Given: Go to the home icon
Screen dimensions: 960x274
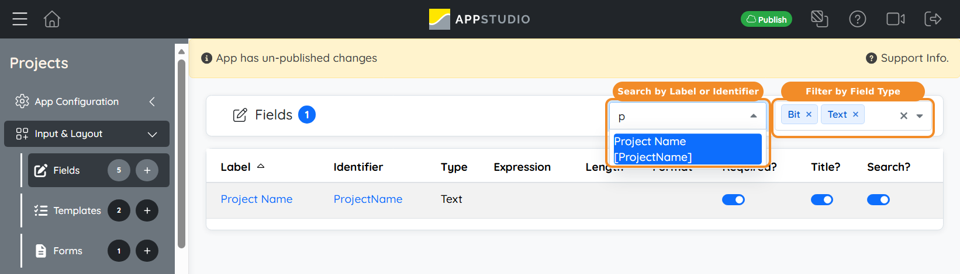Looking at the screenshot, I should [x=52, y=19].
